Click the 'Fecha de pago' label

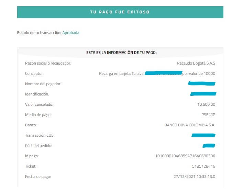pos(38,177)
